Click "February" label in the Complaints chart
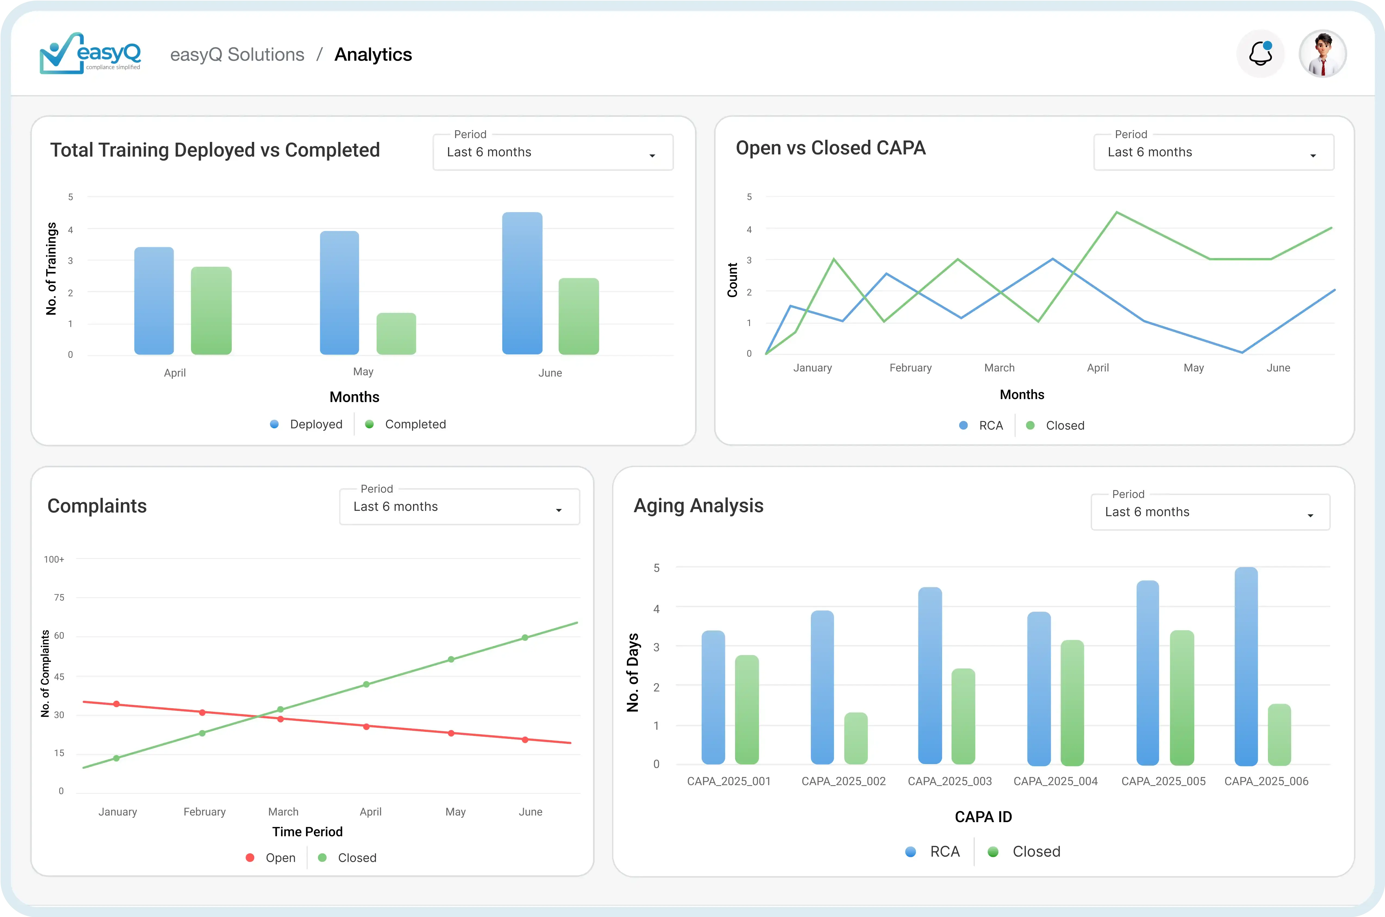 point(205,812)
